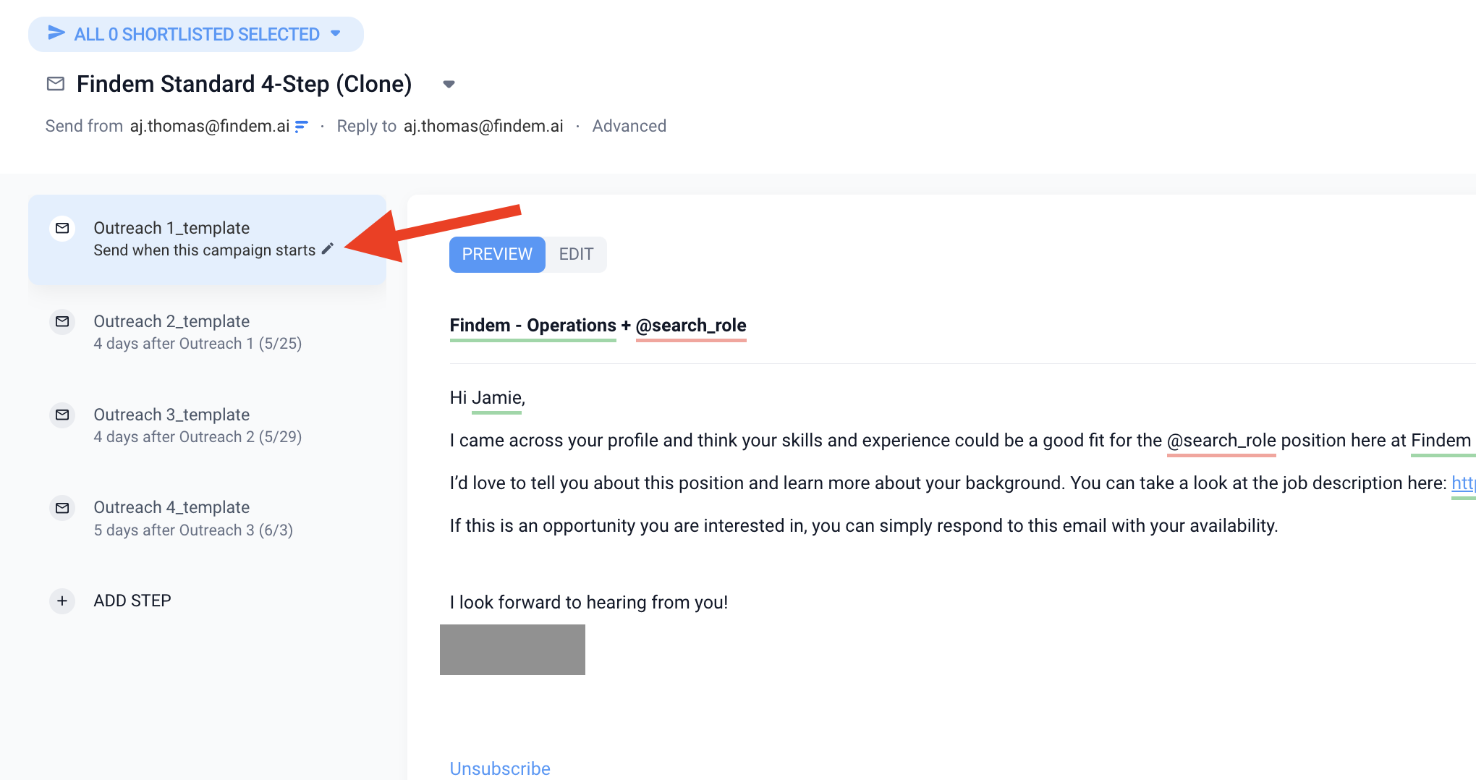Click envelope icon beside campaign title

tap(56, 84)
